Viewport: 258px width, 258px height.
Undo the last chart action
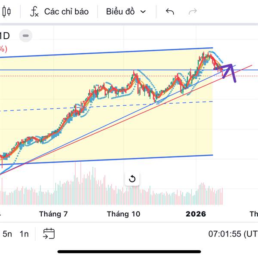coord(170,12)
